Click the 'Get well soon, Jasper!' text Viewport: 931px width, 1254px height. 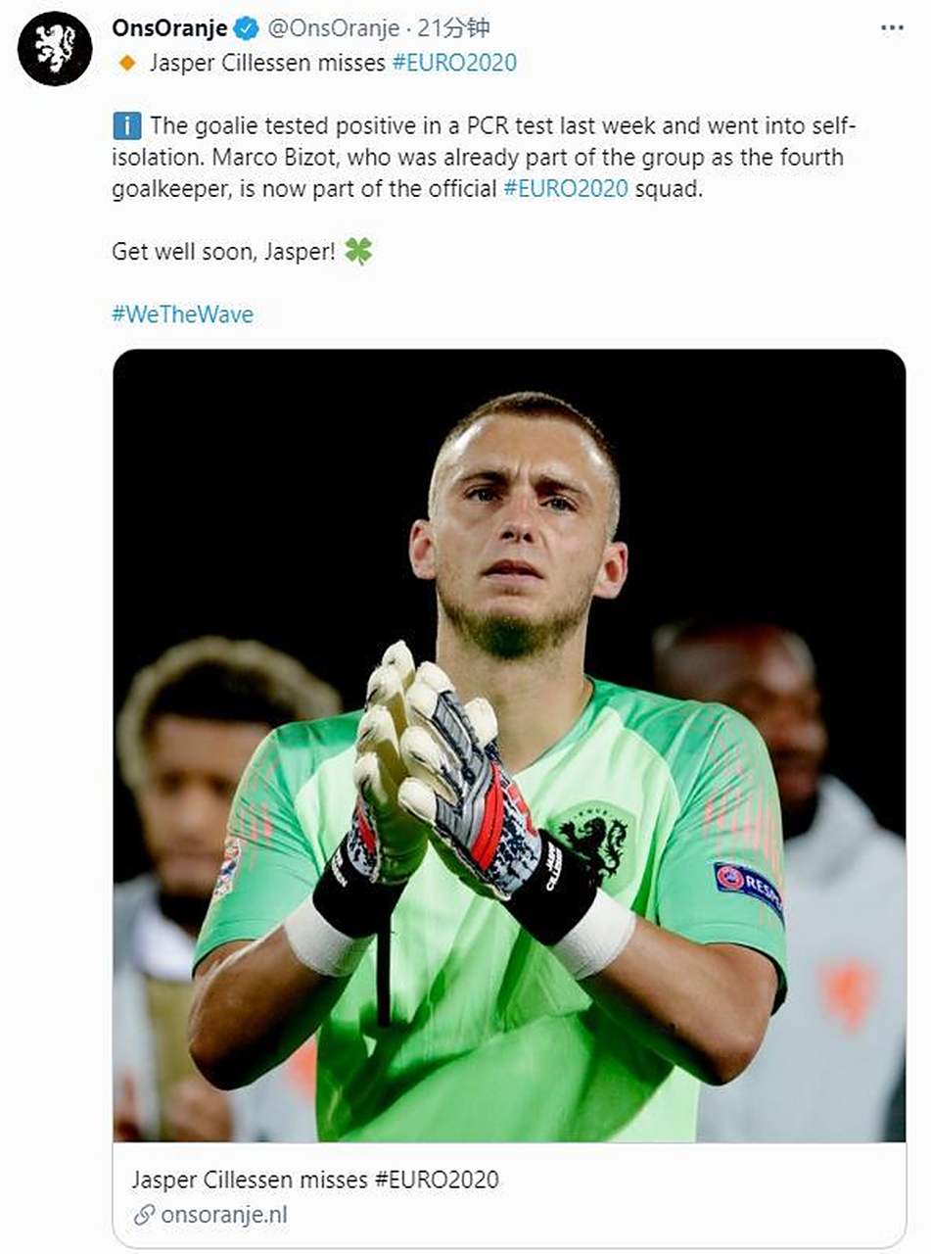pyautogui.click(x=224, y=252)
